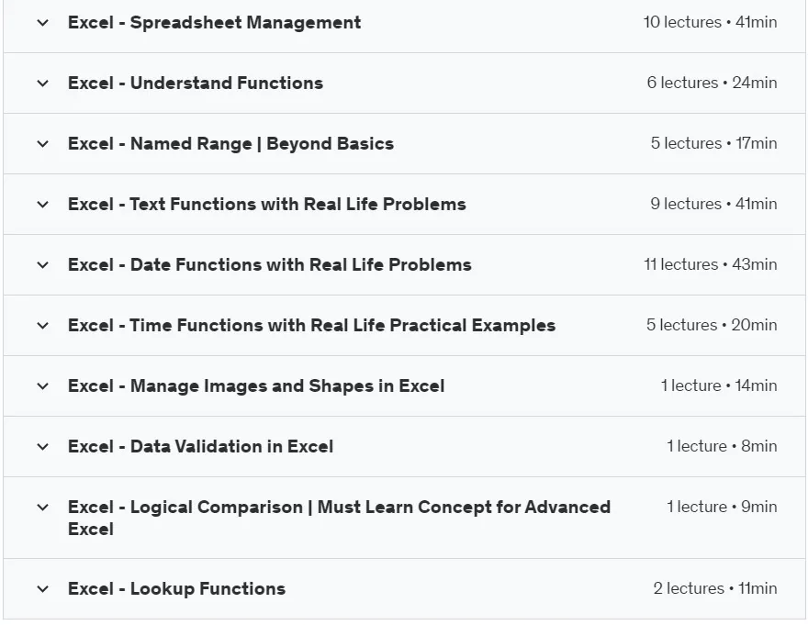The width and height of the screenshot is (808, 625).
Task: Open Excel - Understand Functions title
Action: pyautogui.click(x=196, y=83)
